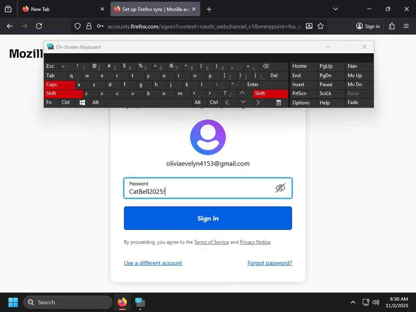Click the Del key on keyboard
The image size is (416, 312).
[x=278, y=76]
